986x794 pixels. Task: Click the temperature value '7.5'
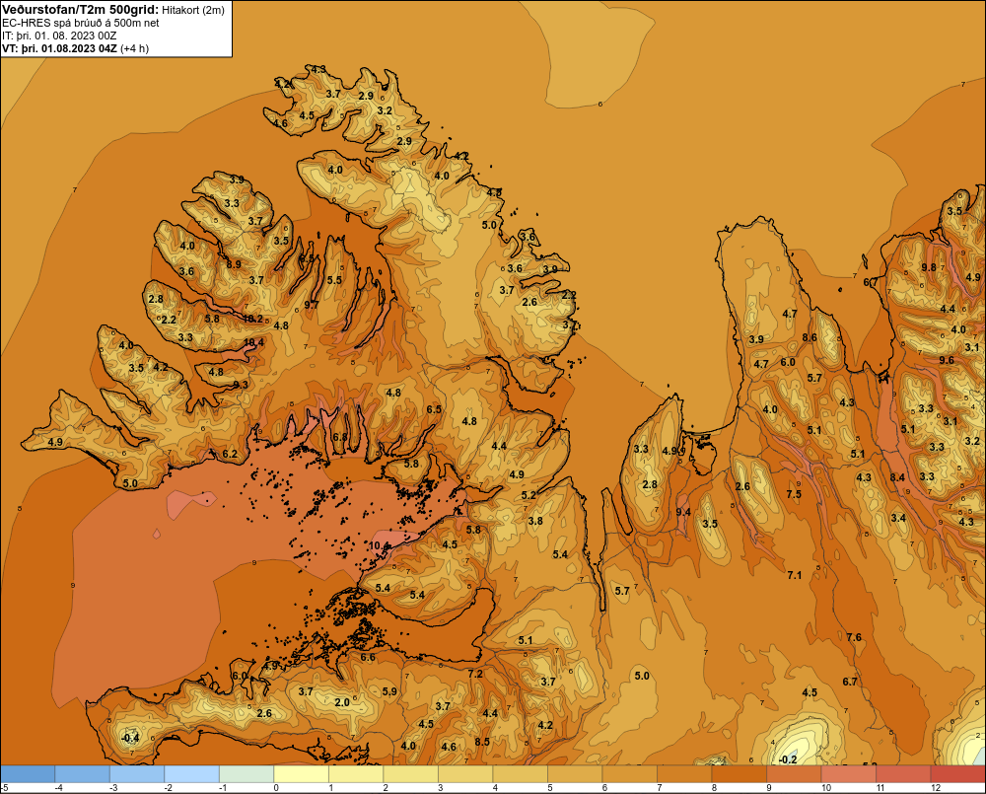[794, 494]
